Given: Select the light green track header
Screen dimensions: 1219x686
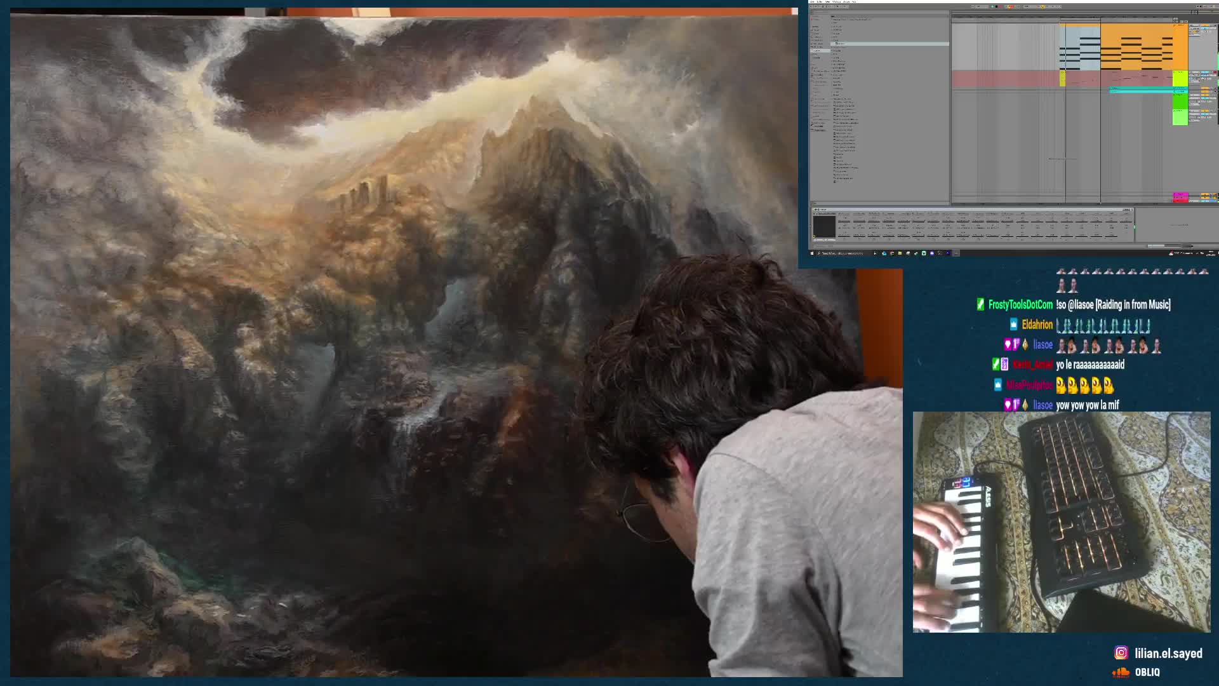Looking at the screenshot, I should click(x=1180, y=118).
